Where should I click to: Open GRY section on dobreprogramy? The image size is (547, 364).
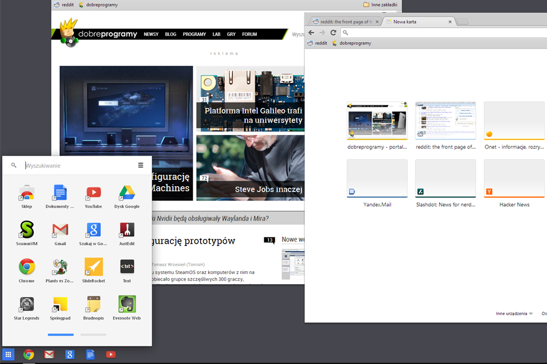(231, 34)
